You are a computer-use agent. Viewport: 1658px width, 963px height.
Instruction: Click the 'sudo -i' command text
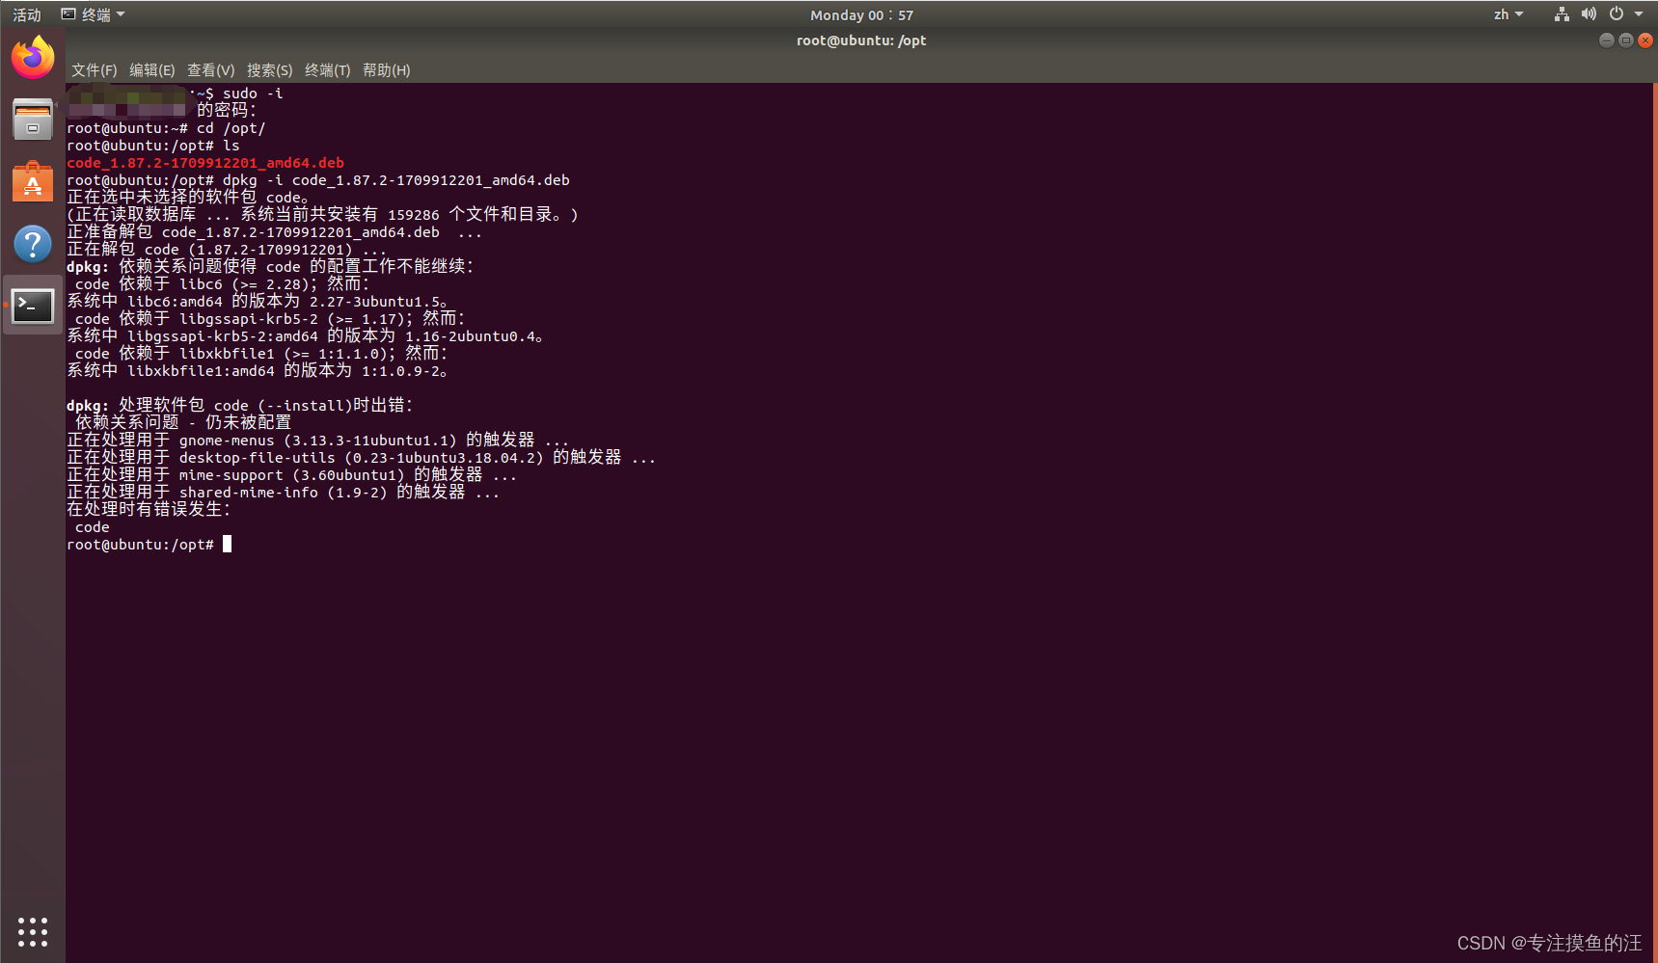(253, 94)
